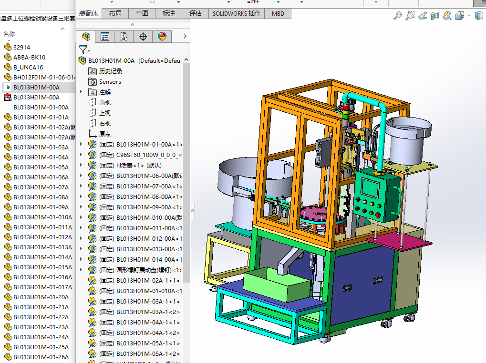Open the DimXpertManager crosshair tab

[143, 37]
